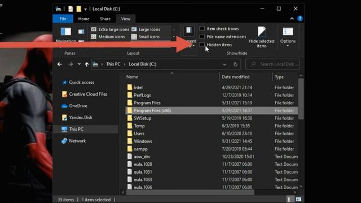This screenshot has height=203, width=361.
Task: Go forward with the Forward arrow
Action: [x=71, y=64]
